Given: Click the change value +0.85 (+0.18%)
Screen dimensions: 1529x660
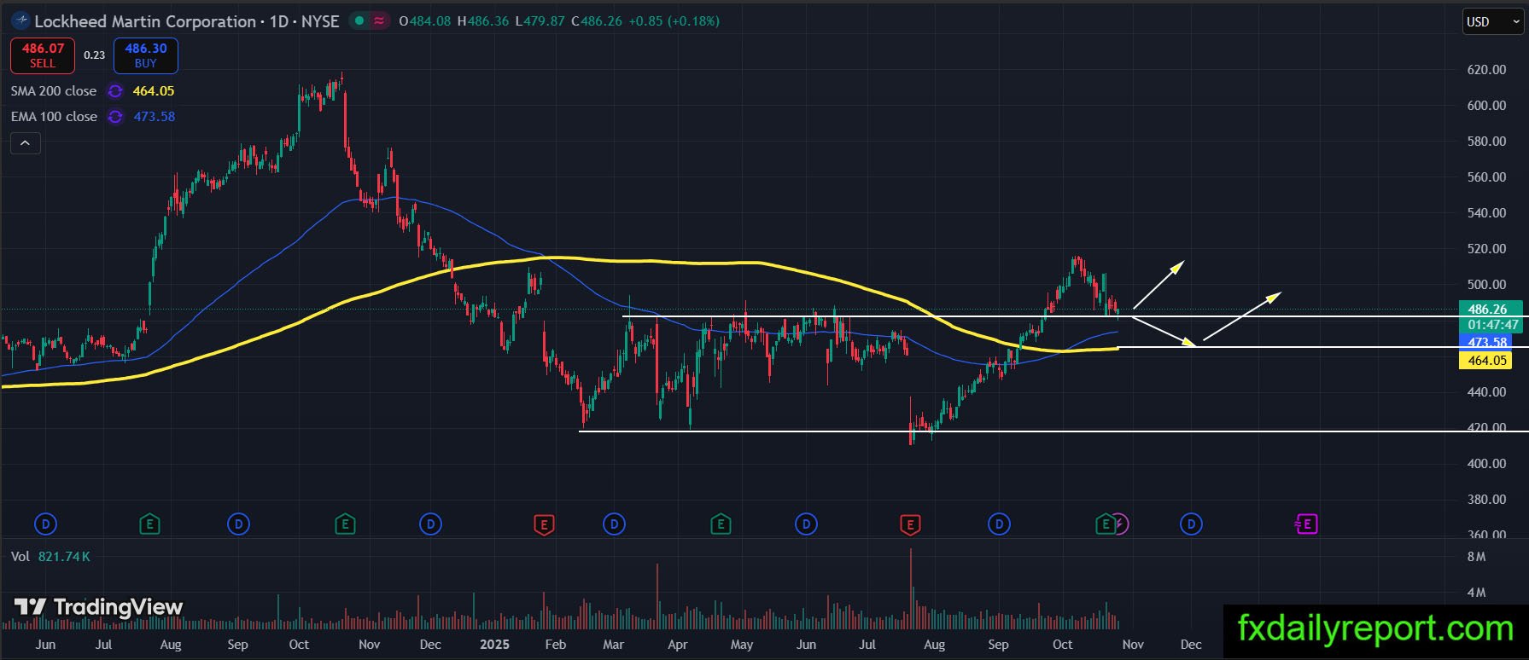Looking at the screenshot, I should coord(674,21).
